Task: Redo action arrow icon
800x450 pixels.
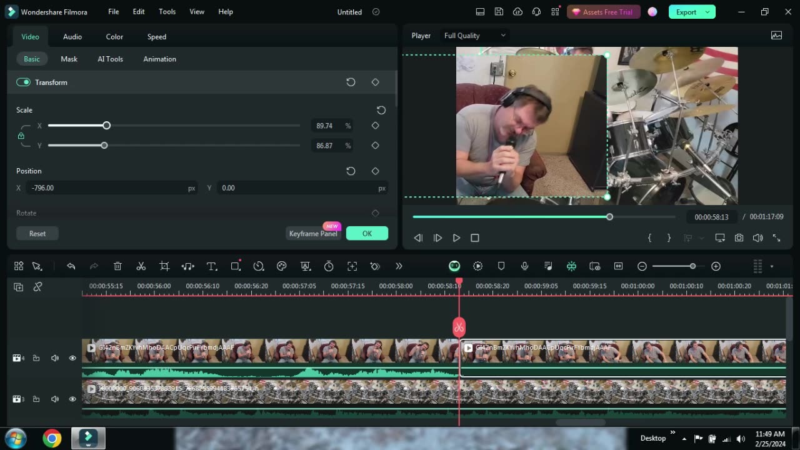Action: tap(94, 266)
